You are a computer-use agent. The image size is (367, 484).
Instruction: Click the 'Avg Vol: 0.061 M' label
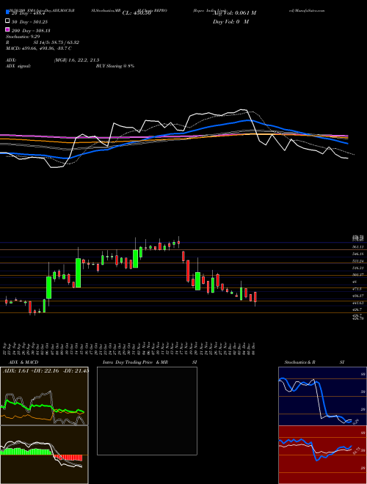coord(234,13)
